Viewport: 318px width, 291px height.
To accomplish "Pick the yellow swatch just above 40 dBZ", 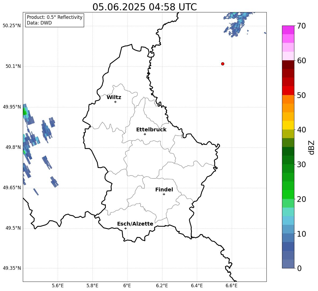I will coord(288,125).
